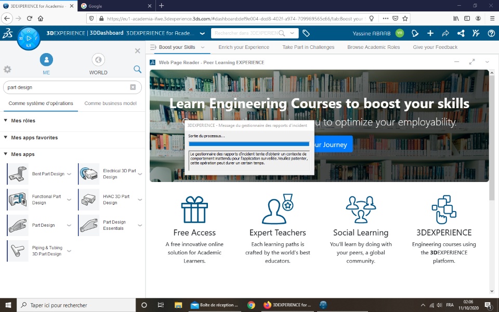
Task: Open settings gear in compass panel
Action: click(7, 69)
